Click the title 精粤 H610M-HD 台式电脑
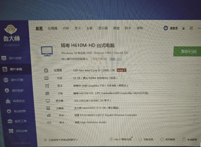Viewport: 201px width, 147px height. 88,45
